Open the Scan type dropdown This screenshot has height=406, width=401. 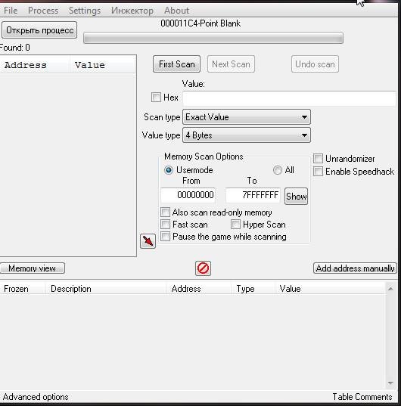pos(247,117)
